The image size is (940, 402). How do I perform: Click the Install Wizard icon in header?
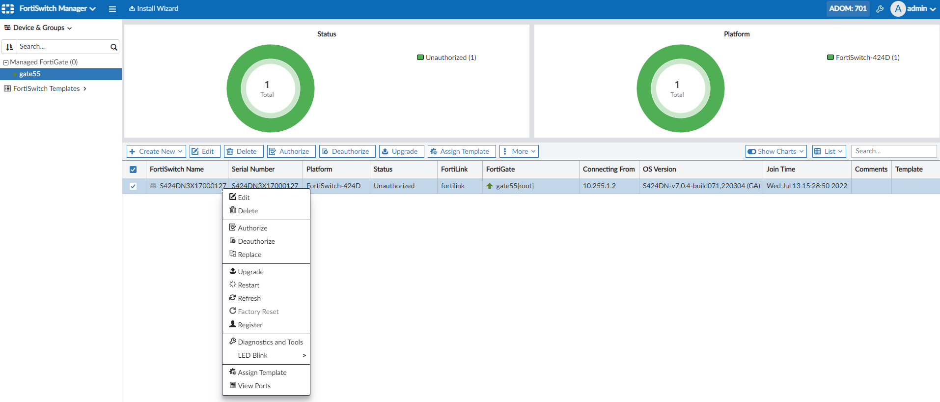coord(132,8)
